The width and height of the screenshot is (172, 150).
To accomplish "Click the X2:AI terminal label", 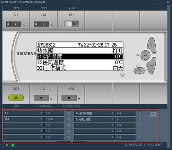I will coord(44,8).
